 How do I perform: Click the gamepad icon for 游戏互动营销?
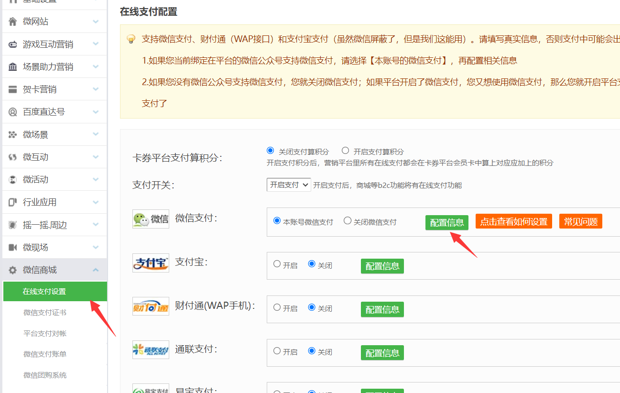tap(13, 44)
